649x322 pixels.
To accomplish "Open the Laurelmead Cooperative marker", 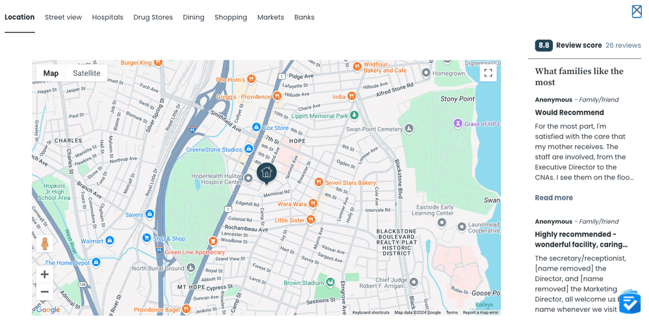I will 462,227.
